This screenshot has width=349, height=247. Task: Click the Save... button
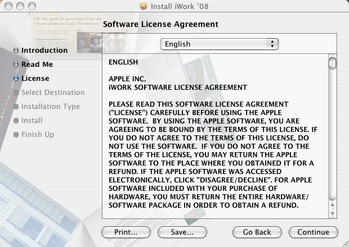point(182,232)
